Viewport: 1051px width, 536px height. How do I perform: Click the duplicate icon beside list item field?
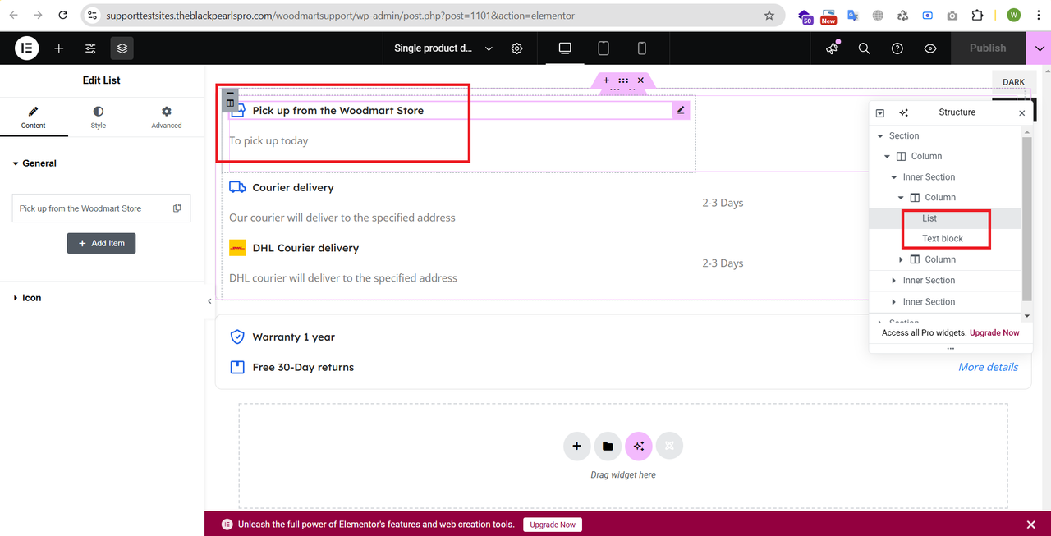[x=177, y=208]
